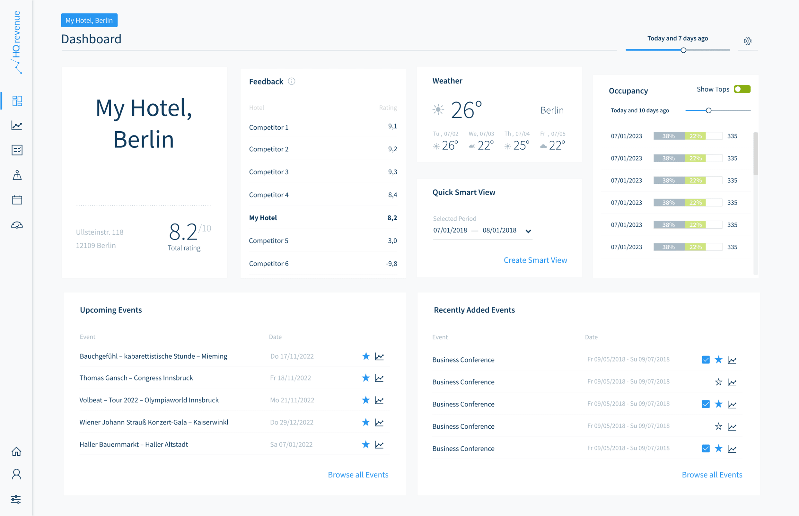Click the settings gear near Today and 7 days ago
799x516 pixels.
tap(748, 40)
